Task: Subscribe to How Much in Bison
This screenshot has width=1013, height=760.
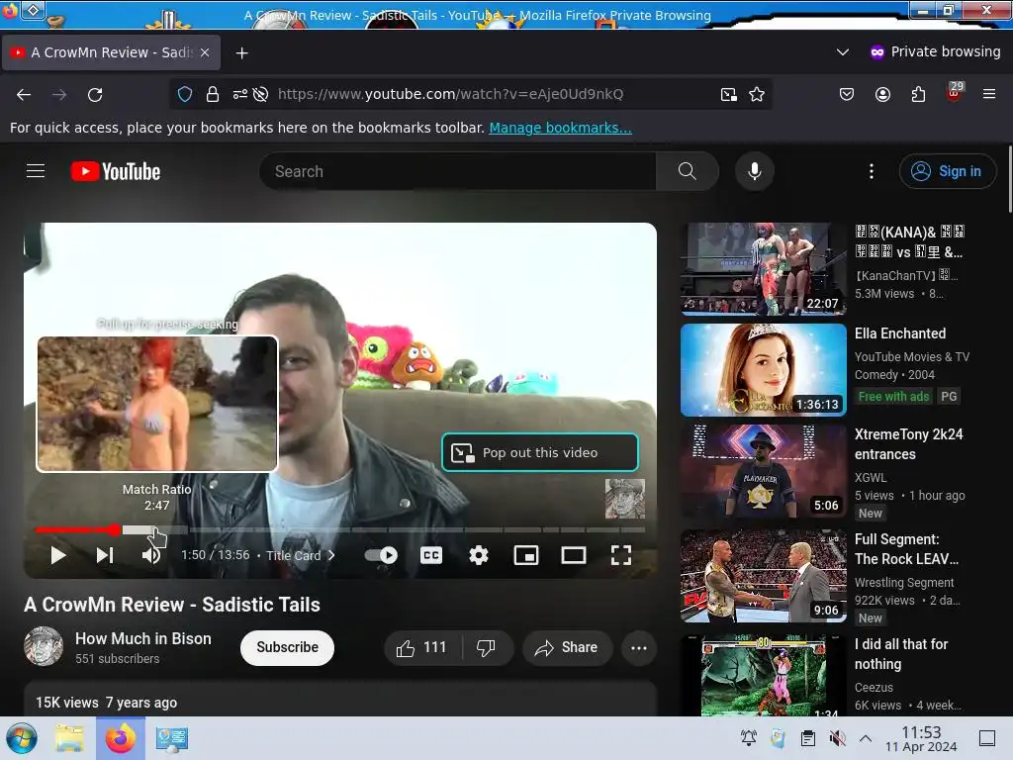Action: 287,647
